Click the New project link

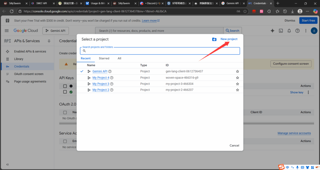tap(229, 39)
